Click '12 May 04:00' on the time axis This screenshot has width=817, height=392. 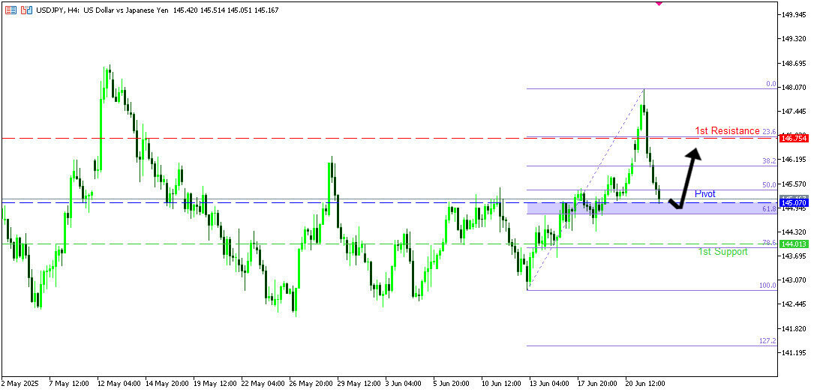coord(119,383)
